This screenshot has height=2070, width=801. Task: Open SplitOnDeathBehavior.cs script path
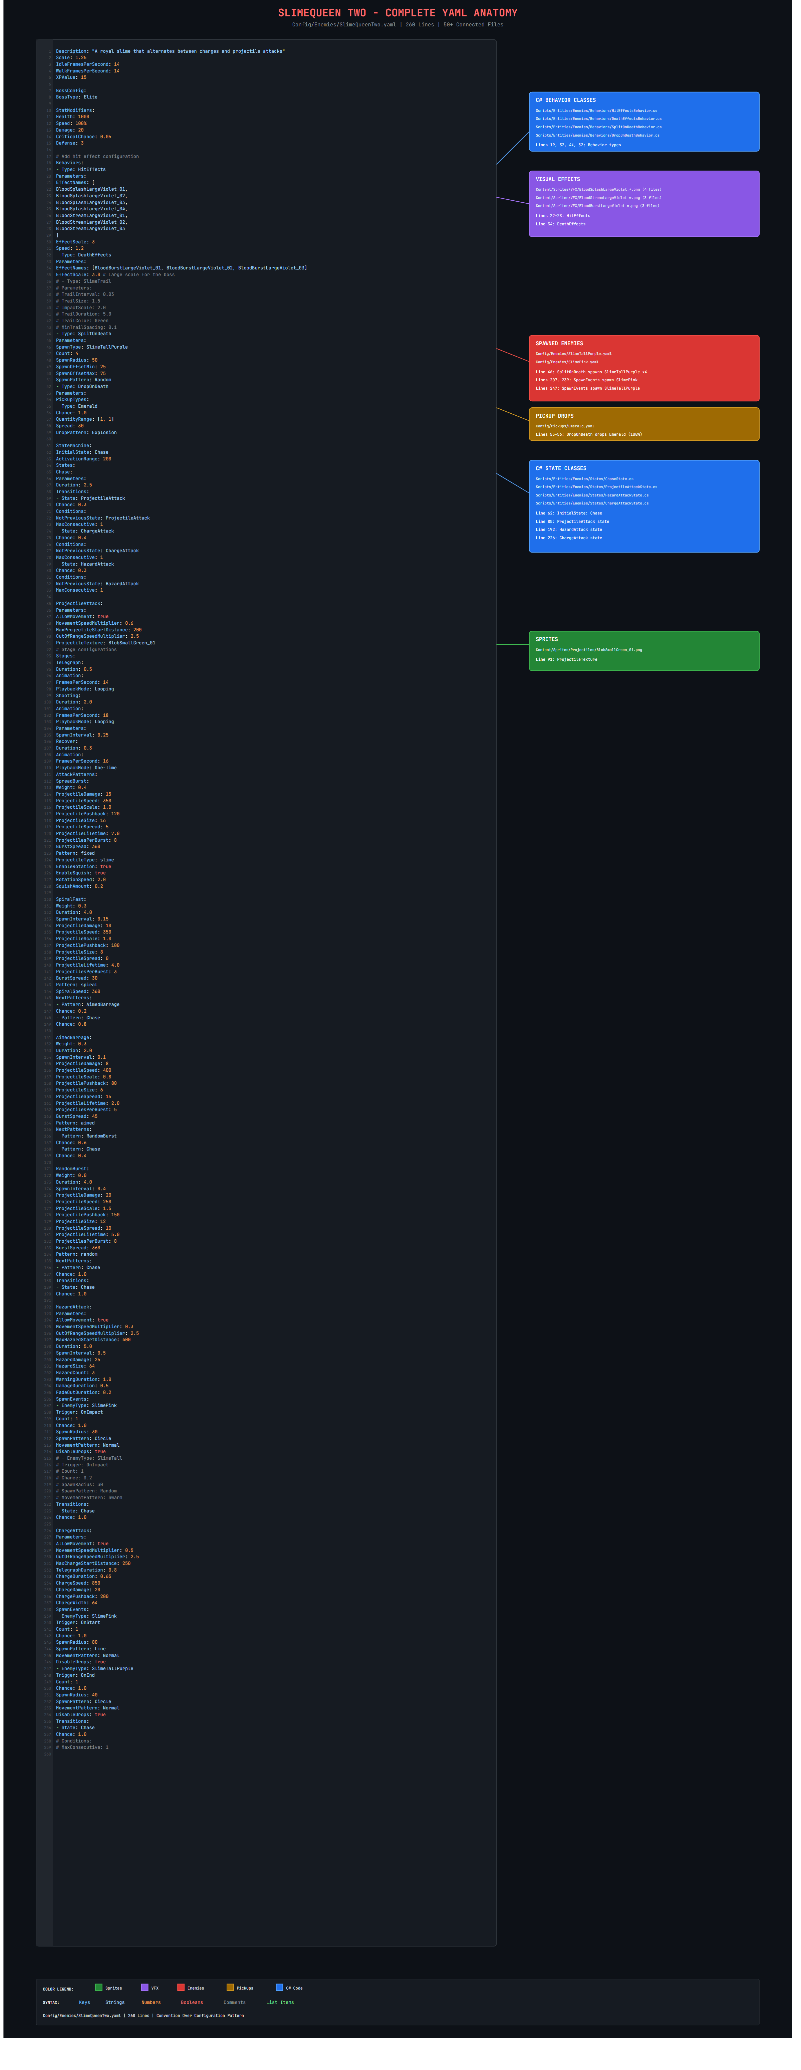(598, 127)
